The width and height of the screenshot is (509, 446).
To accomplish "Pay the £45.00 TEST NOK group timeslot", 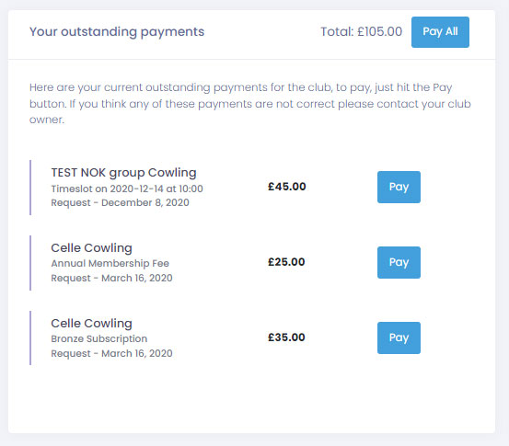I will (399, 187).
